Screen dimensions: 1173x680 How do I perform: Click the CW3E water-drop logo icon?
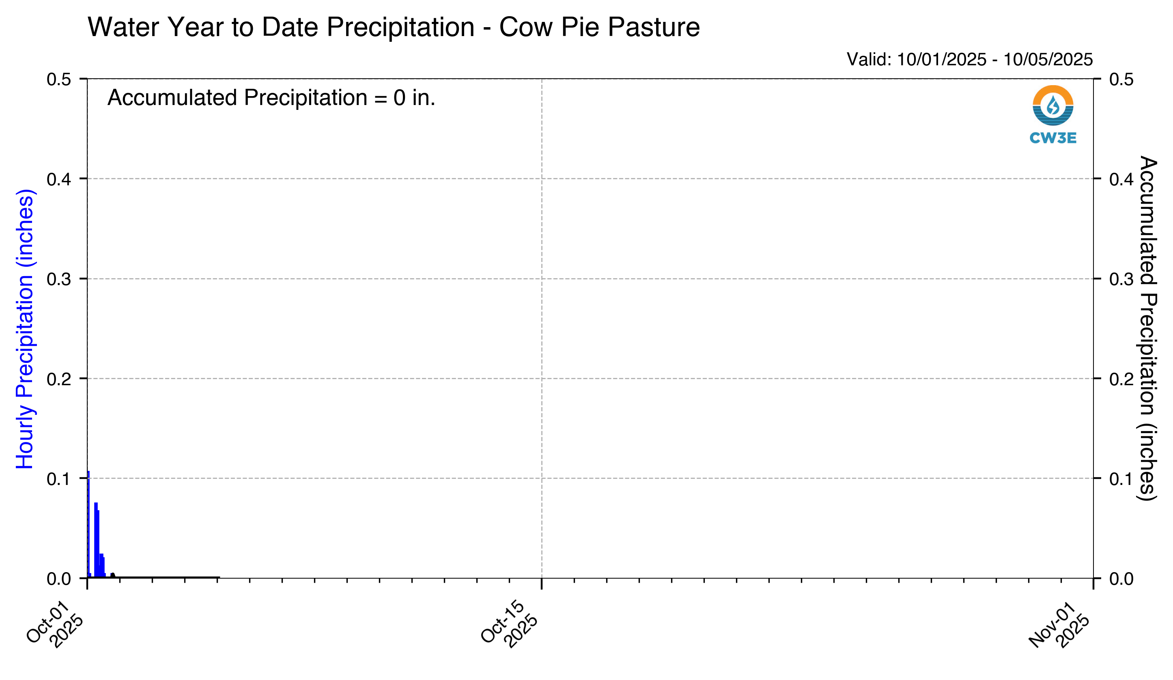pos(1052,105)
